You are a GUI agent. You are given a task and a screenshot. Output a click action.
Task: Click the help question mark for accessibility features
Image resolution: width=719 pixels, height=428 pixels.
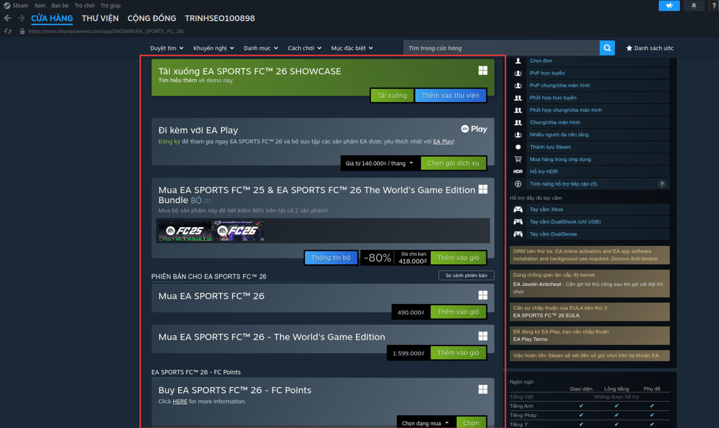tap(662, 184)
